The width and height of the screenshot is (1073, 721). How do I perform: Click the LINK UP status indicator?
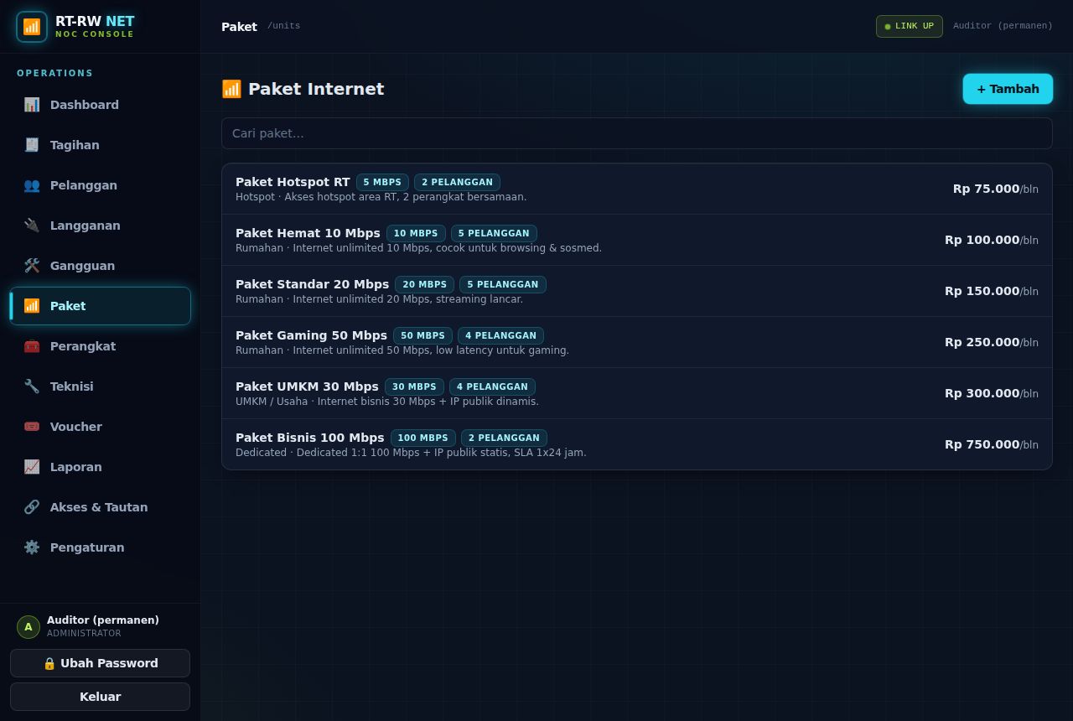point(910,26)
